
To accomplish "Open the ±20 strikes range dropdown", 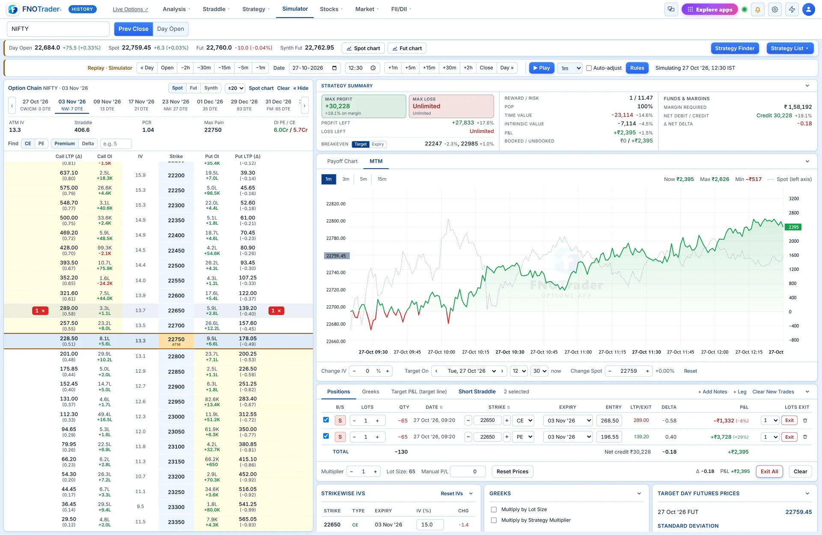I will point(235,88).
